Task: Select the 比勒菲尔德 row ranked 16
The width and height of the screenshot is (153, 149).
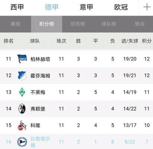Action: (x=76, y=142)
